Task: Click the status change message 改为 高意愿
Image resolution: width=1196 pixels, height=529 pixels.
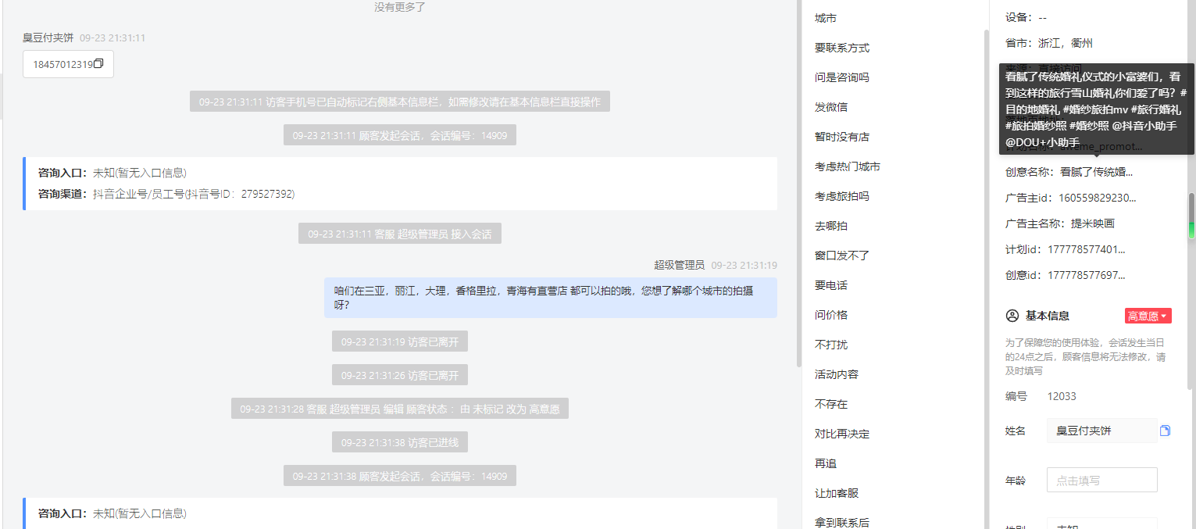Action: click(400, 409)
